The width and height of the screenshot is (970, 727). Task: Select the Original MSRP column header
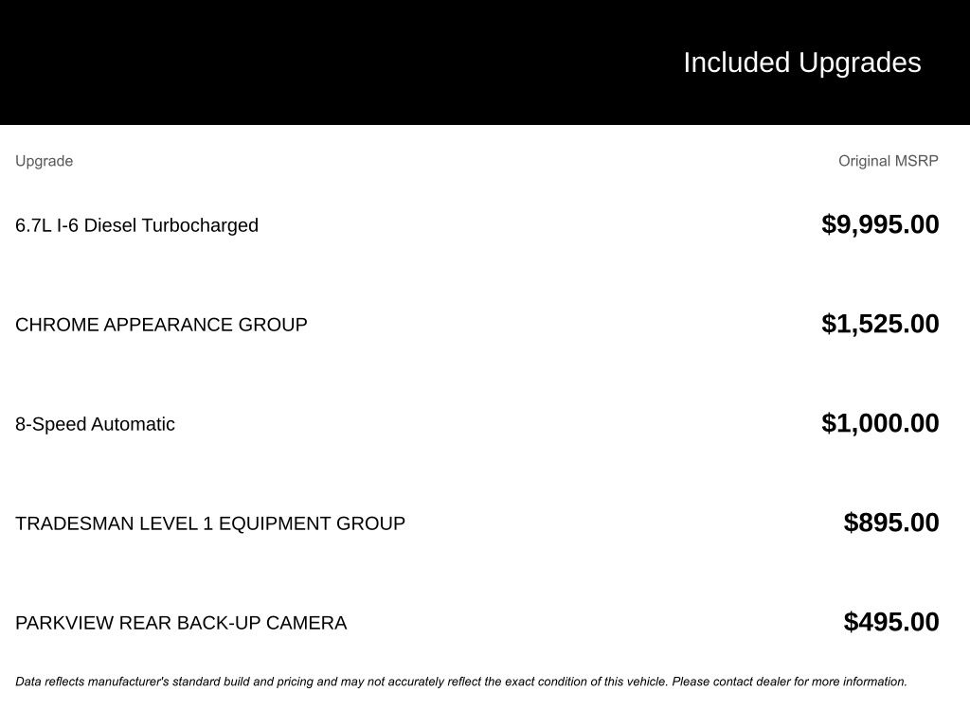coord(888,161)
